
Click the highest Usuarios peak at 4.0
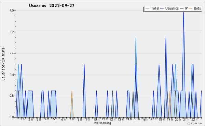click(x=183, y=13)
